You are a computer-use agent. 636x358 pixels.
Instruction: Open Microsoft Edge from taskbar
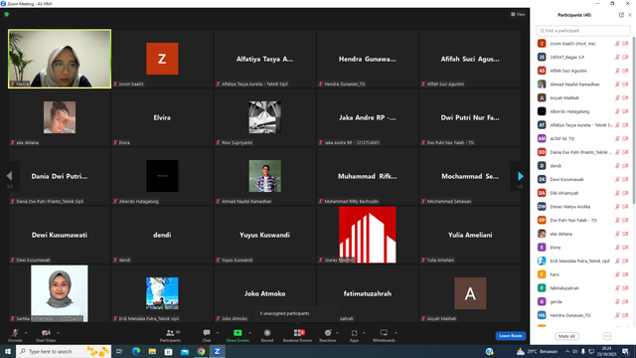pos(136,351)
